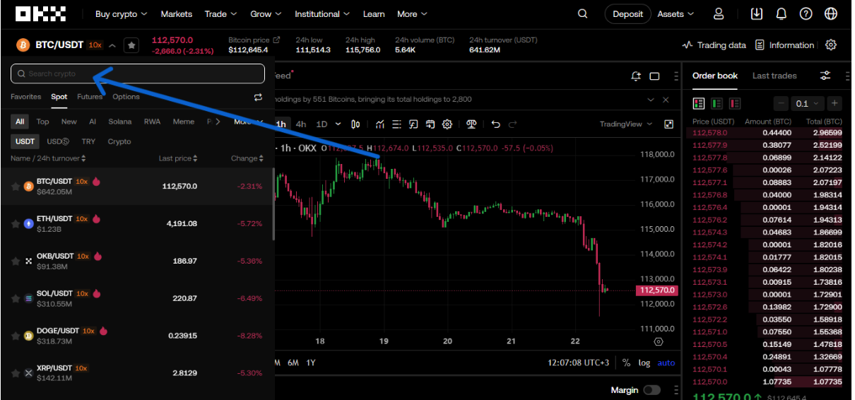855x400 pixels.
Task: Click the swap arrows icon in pair list
Action: click(258, 97)
